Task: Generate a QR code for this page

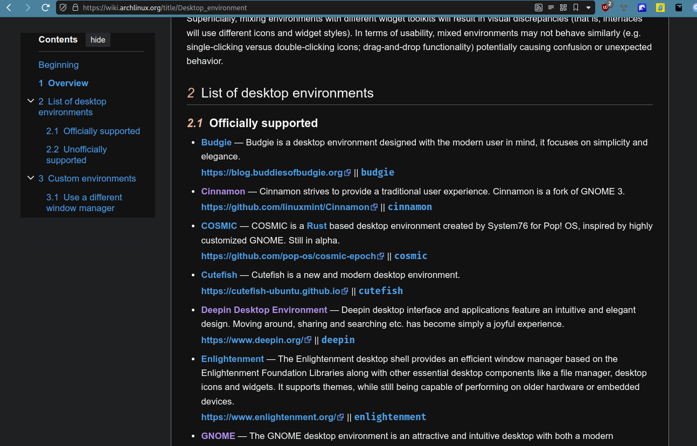Action: pos(563,8)
